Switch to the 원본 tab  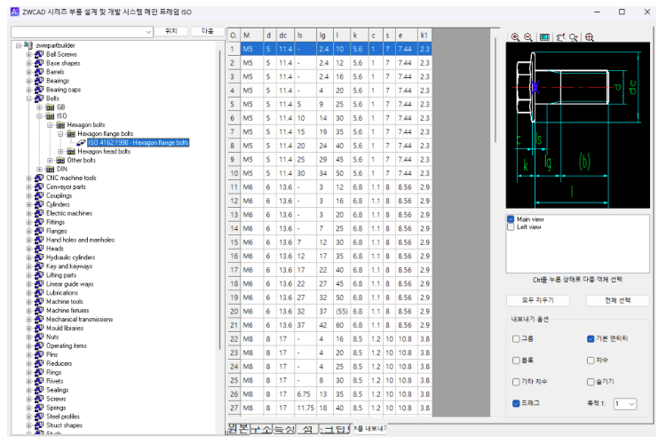coord(238,429)
